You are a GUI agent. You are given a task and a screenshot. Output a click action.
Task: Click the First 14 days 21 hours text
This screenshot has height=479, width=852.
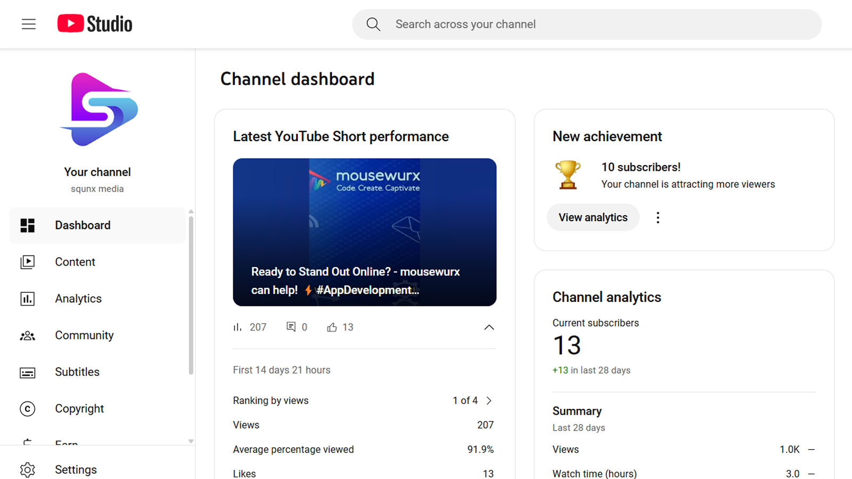coord(282,370)
